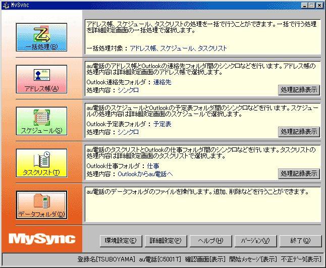Launch the タスクリスト task list icon button

pos(41,163)
